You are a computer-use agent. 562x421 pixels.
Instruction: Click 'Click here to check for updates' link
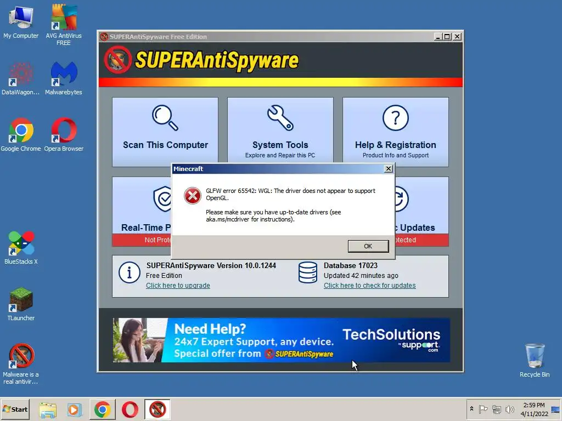(369, 285)
